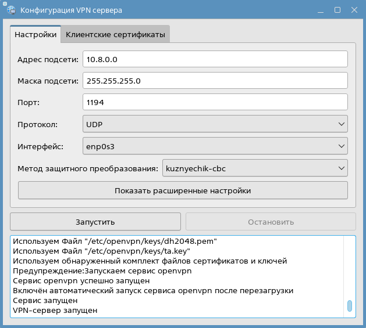
Task: Click the log area scrollbar handle
Action: pos(350,306)
